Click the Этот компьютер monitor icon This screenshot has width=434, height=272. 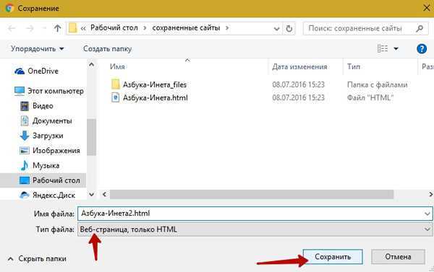(x=20, y=91)
